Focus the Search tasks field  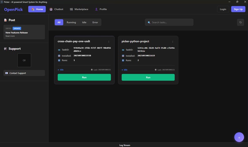coord(169,22)
